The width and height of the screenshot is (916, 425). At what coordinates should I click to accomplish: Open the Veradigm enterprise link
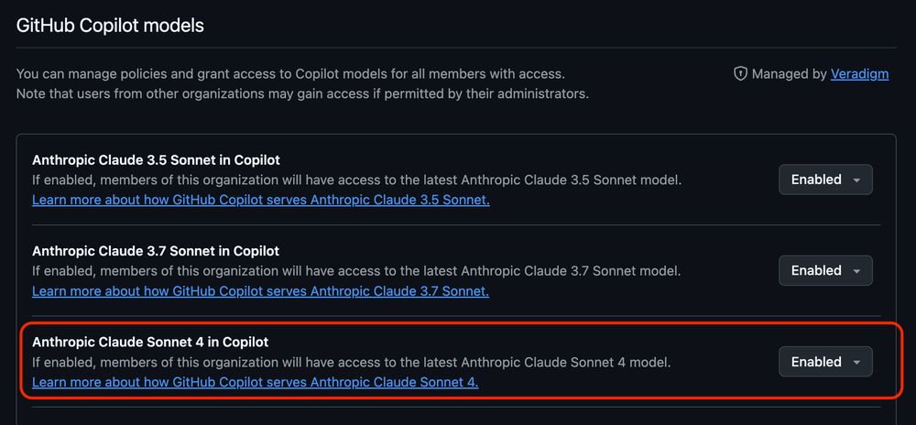pos(859,74)
